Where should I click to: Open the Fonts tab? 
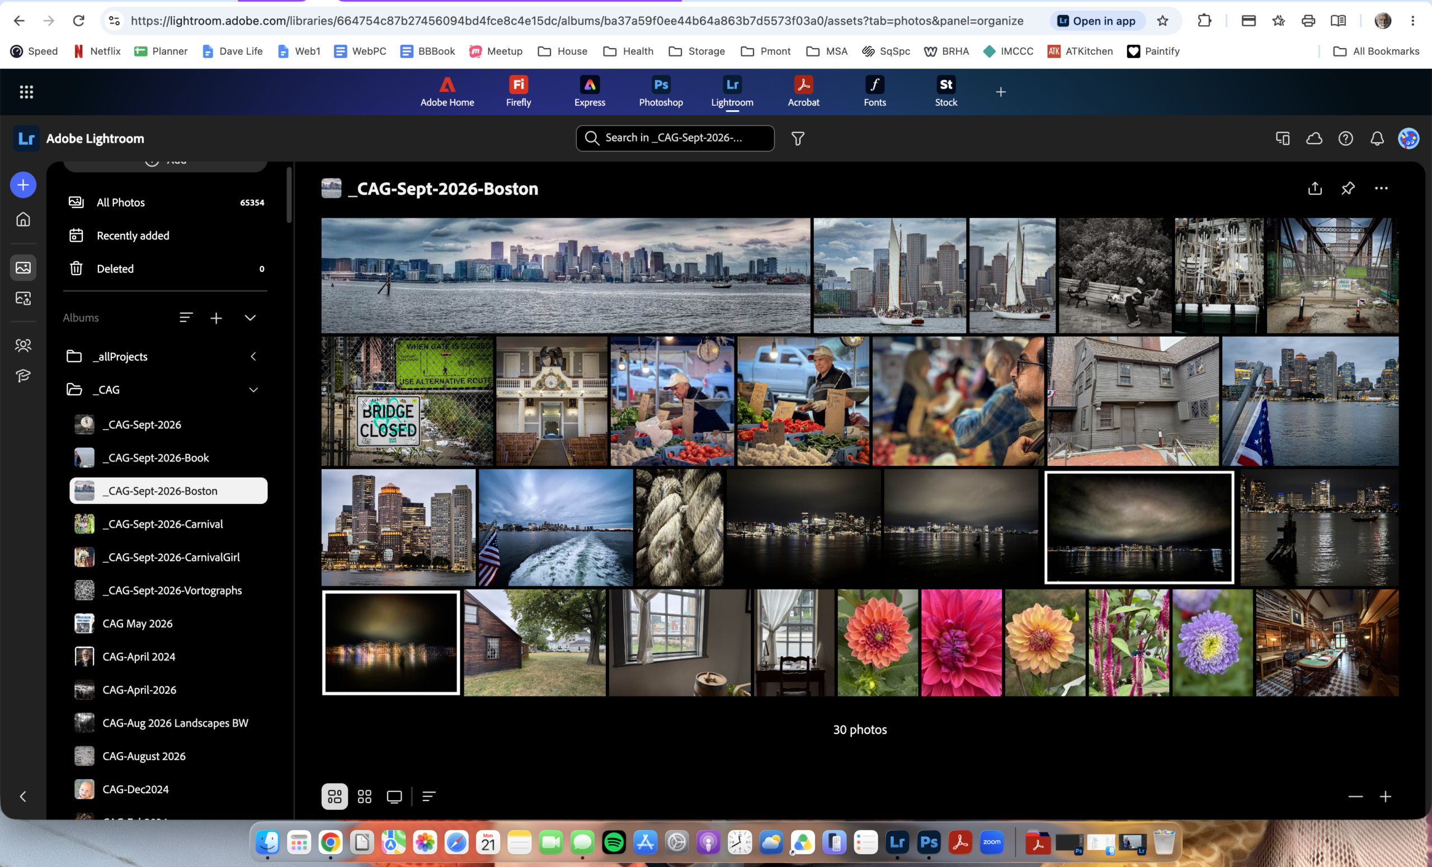tap(875, 91)
